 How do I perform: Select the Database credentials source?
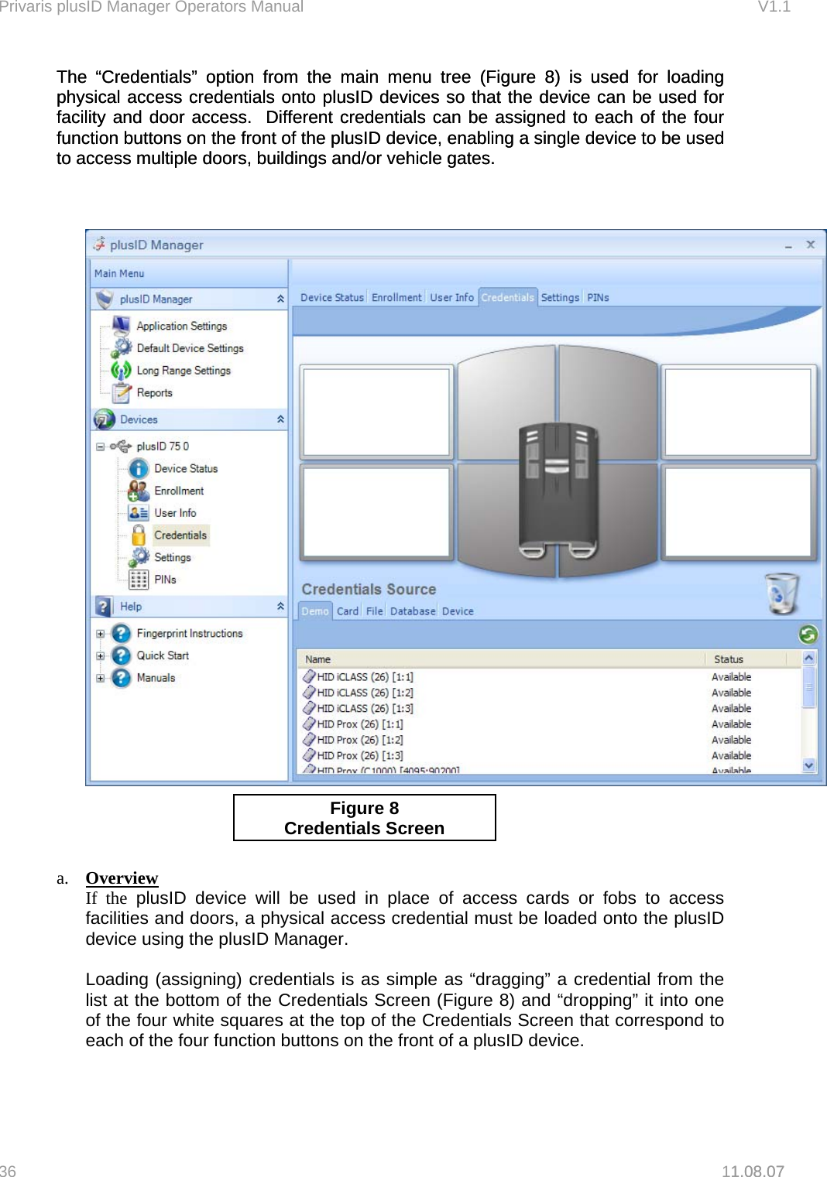413,611
